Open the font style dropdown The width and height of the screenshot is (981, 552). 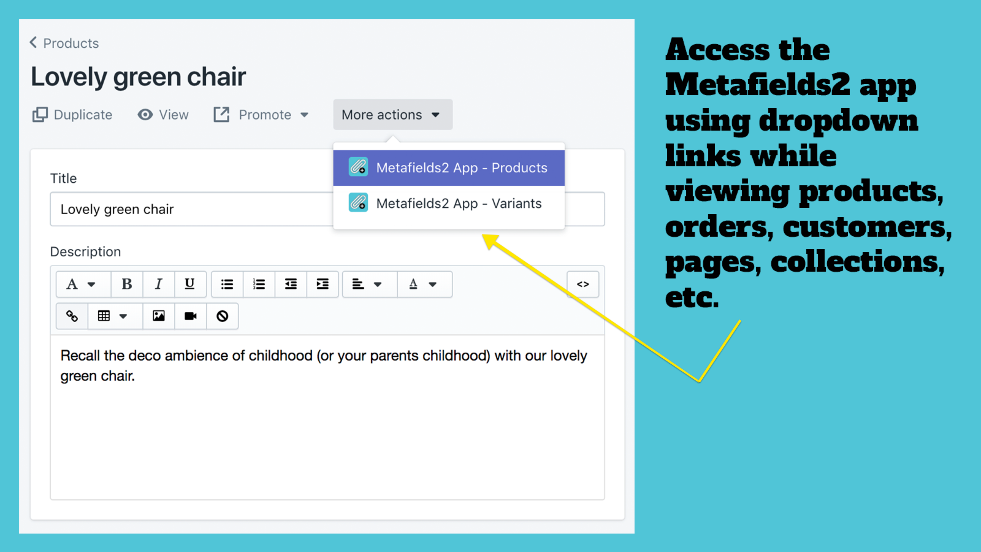[83, 284]
